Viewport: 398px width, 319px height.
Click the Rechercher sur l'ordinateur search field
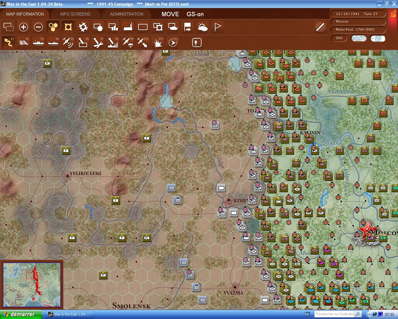coord(335,314)
